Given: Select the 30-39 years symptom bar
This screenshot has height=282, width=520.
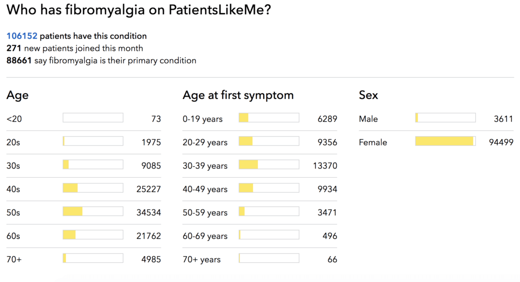Looking at the screenshot, I should (269, 165).
